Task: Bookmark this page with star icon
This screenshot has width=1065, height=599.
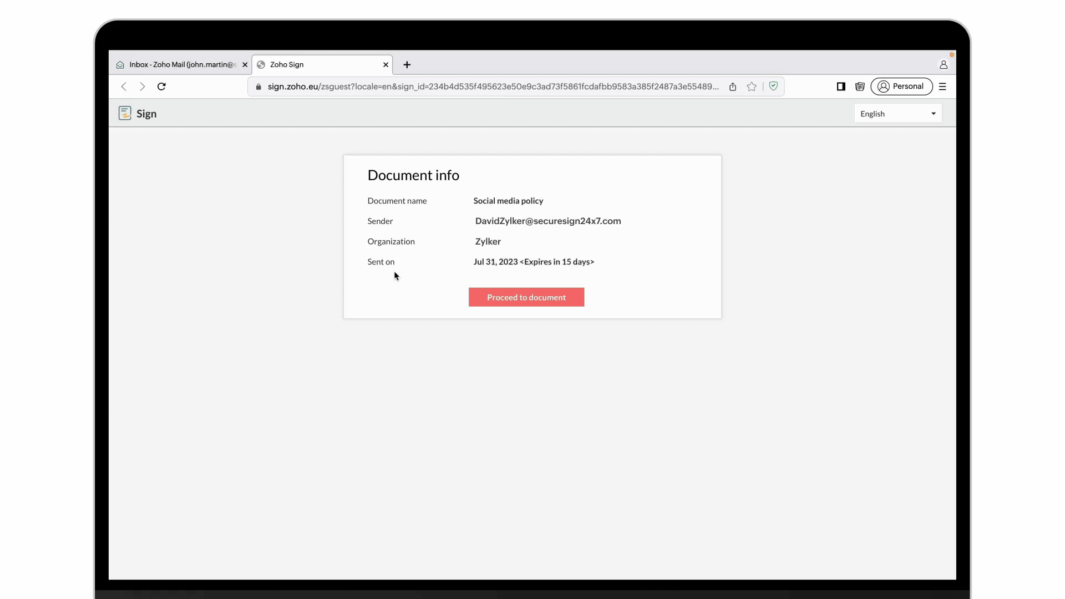Action: click(752, 87)
